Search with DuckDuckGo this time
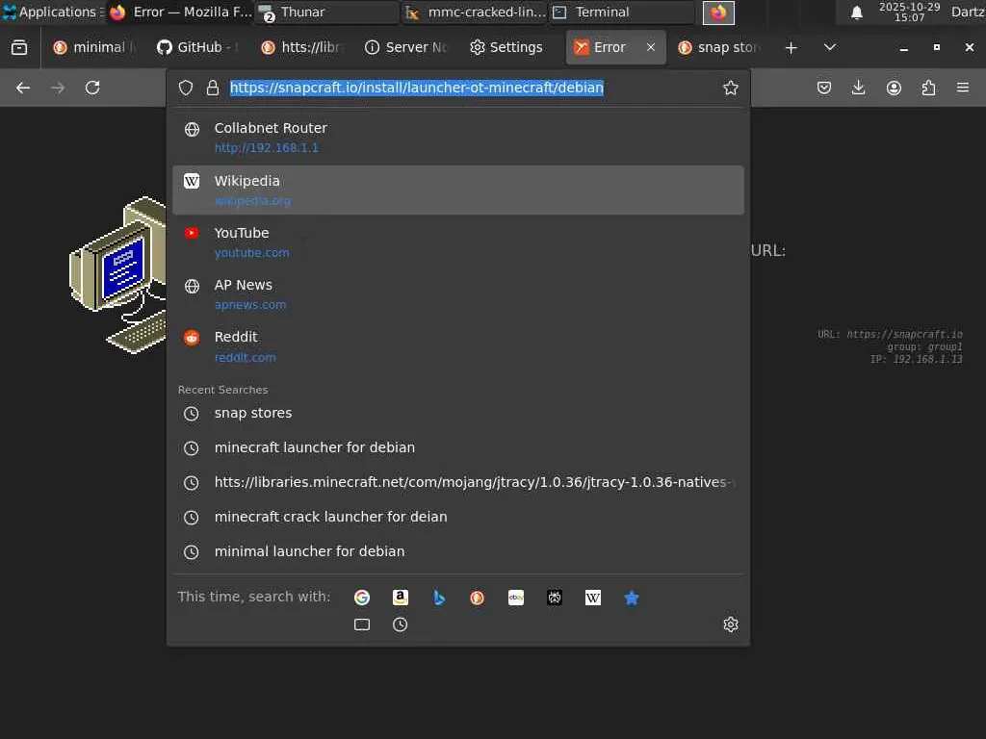Viewport: 986px width, 739px height. point(478,598)
